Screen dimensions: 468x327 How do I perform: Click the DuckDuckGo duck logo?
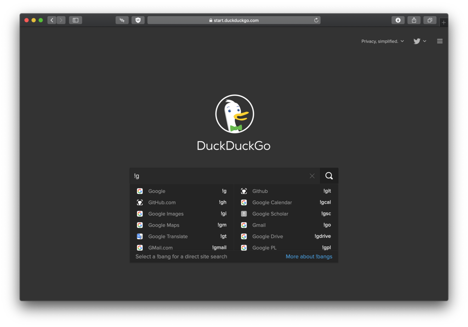coord(235,114)
